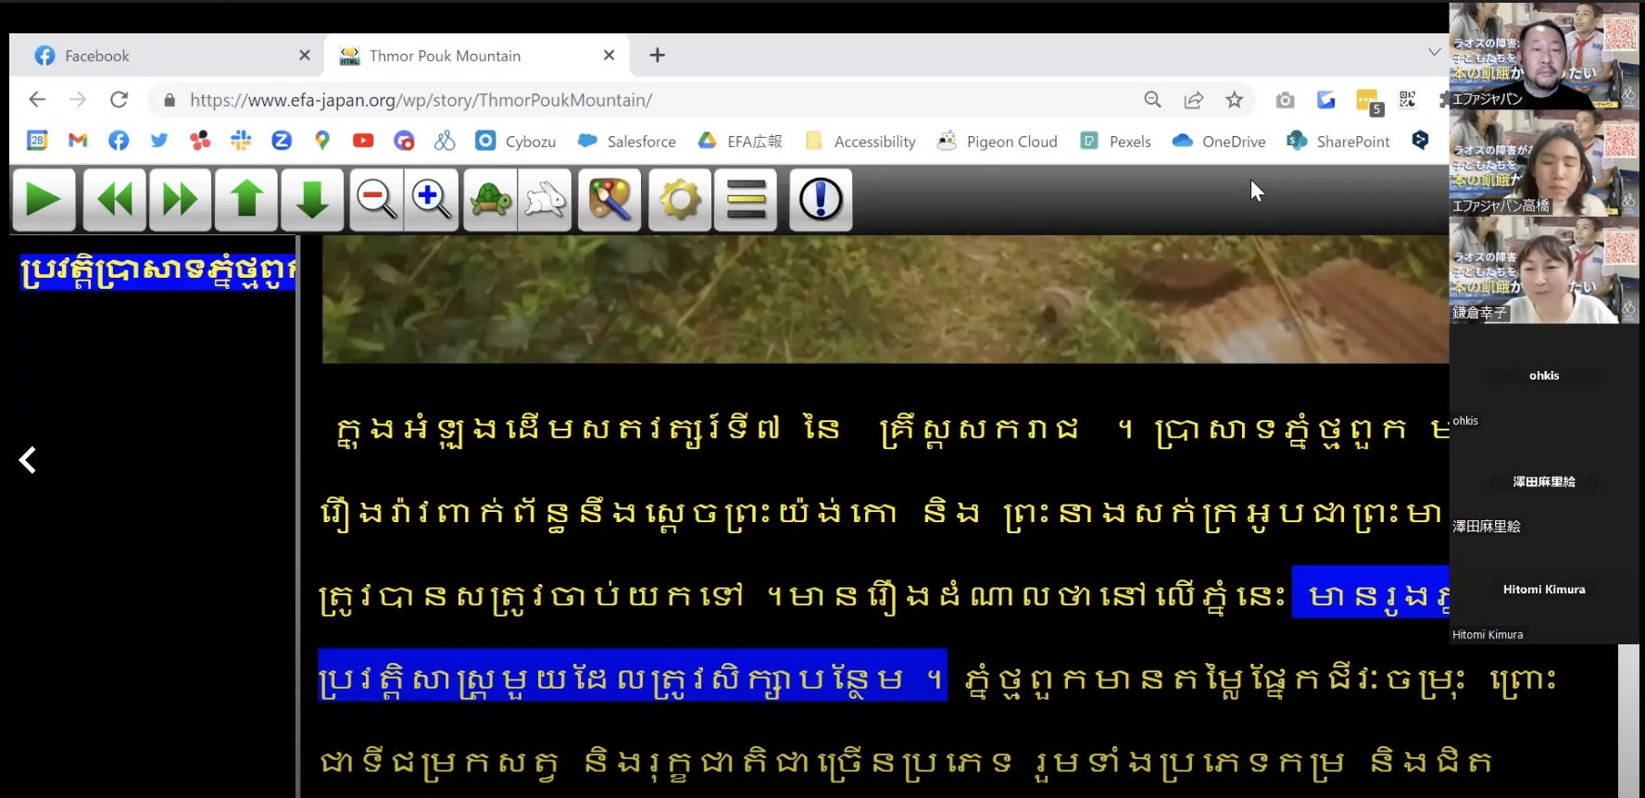Open the Accessibility bookmarks folder
The width and height of the screenshot is (1645, 798).
pos(861,142)
